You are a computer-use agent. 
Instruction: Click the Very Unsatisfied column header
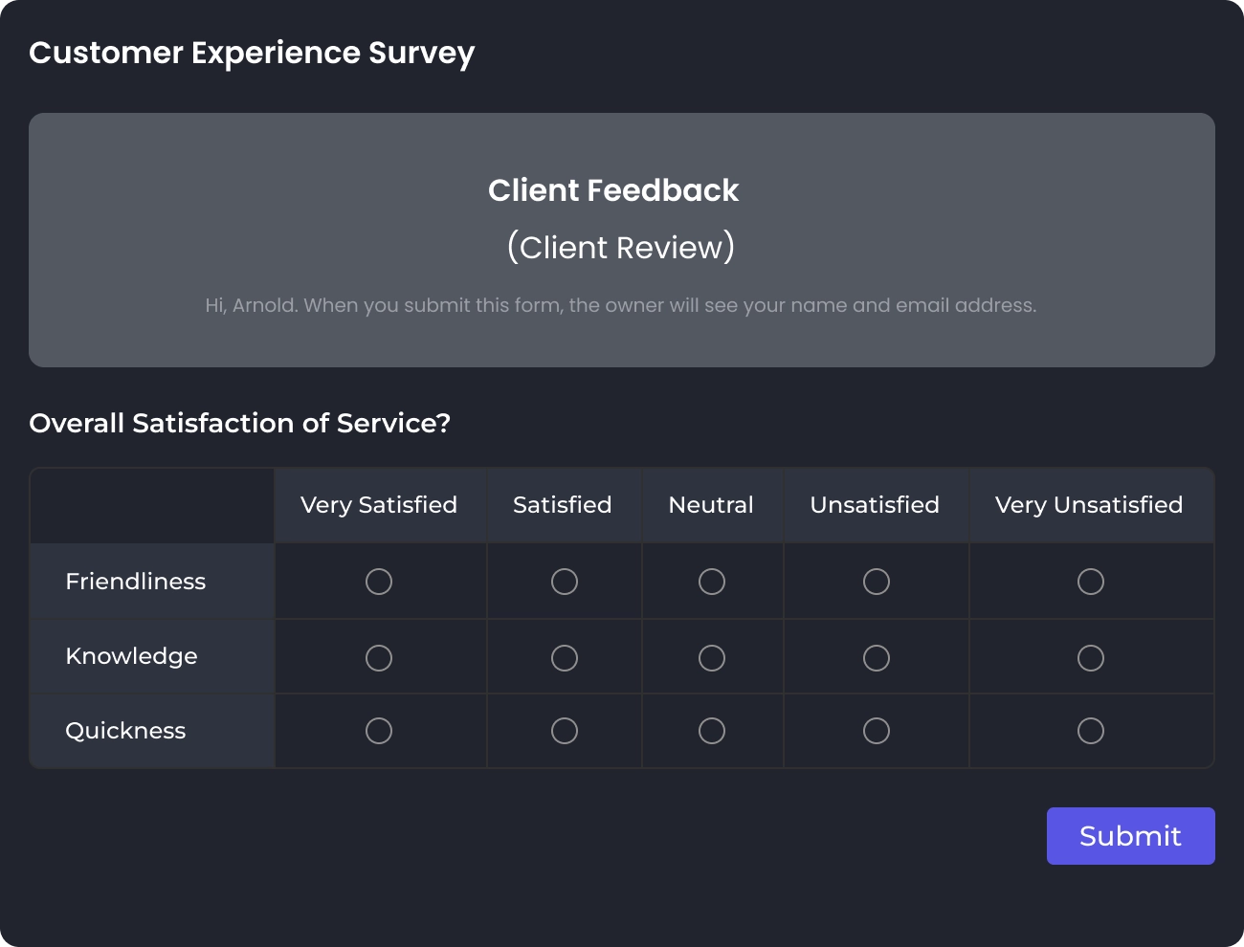coord(1089,505)
